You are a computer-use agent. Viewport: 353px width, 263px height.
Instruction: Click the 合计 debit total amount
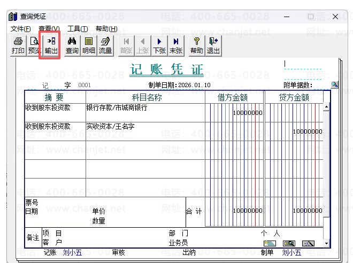click(x=248, y=211)
